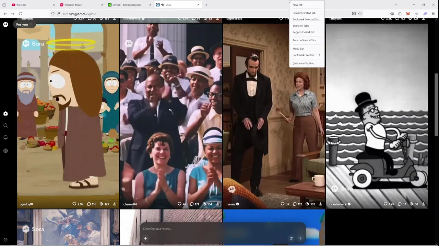The width and height of the screenshot is (439, 246).
Task: Open notifications bell in Sora sidebar
Action: [5, 137]
